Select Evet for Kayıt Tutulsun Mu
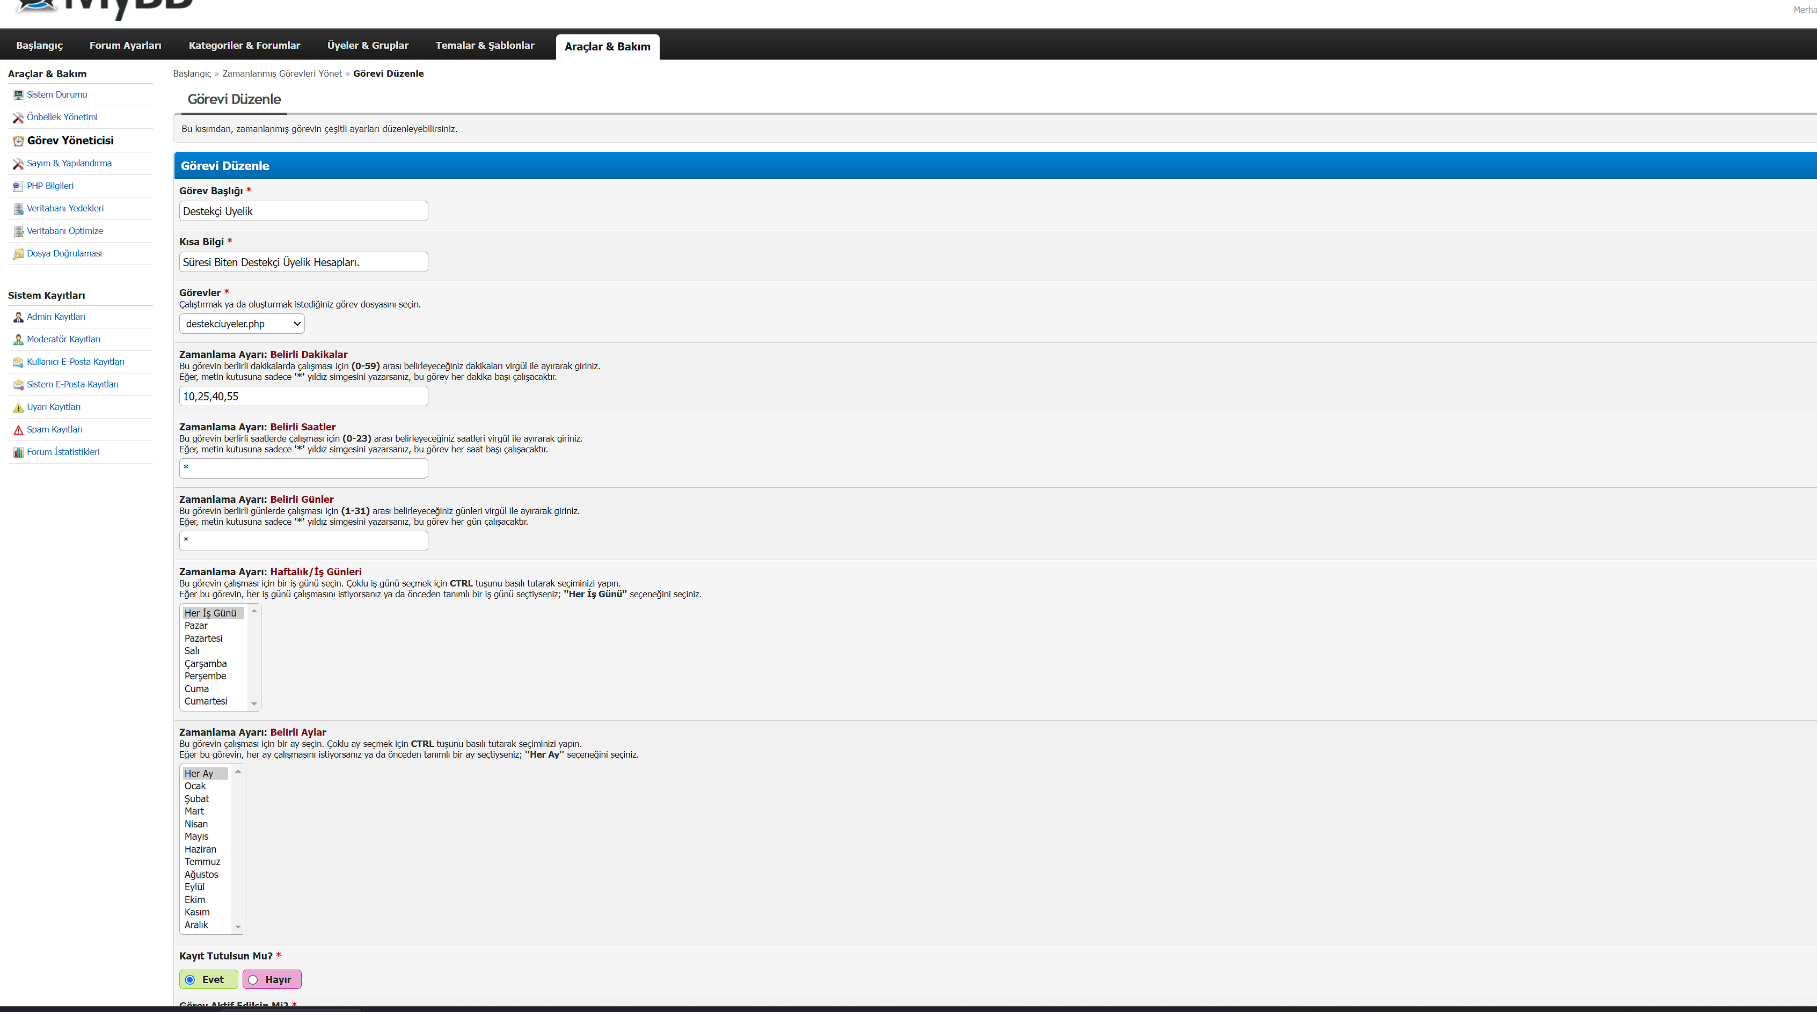Screen dimensions: 1817x1012 point(191,980)
